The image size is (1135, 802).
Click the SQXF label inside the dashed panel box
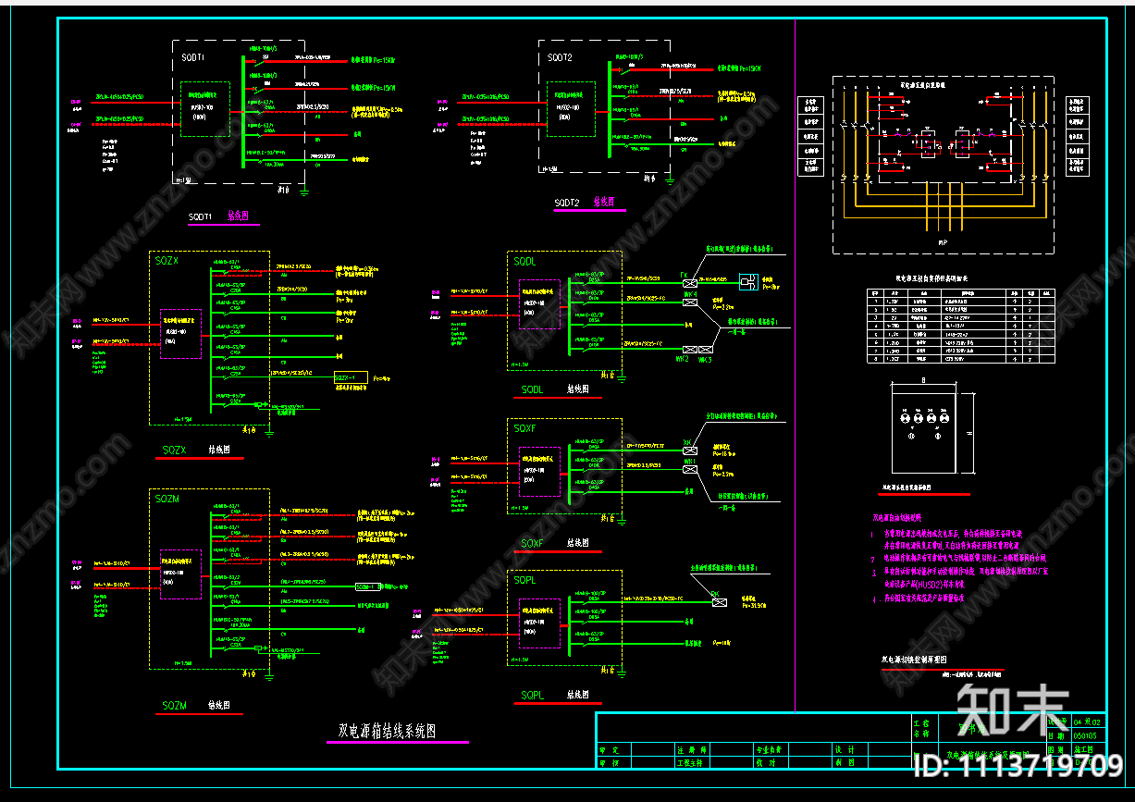pyautogui.click(x=524, y=429)
